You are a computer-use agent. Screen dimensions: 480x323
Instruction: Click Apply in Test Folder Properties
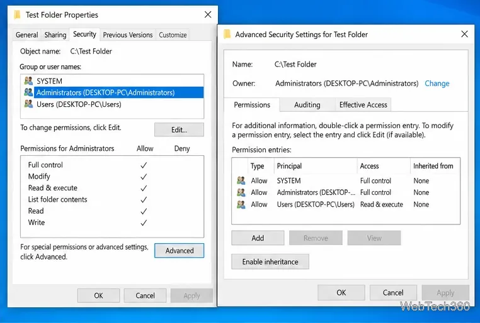tap(191, 295)
